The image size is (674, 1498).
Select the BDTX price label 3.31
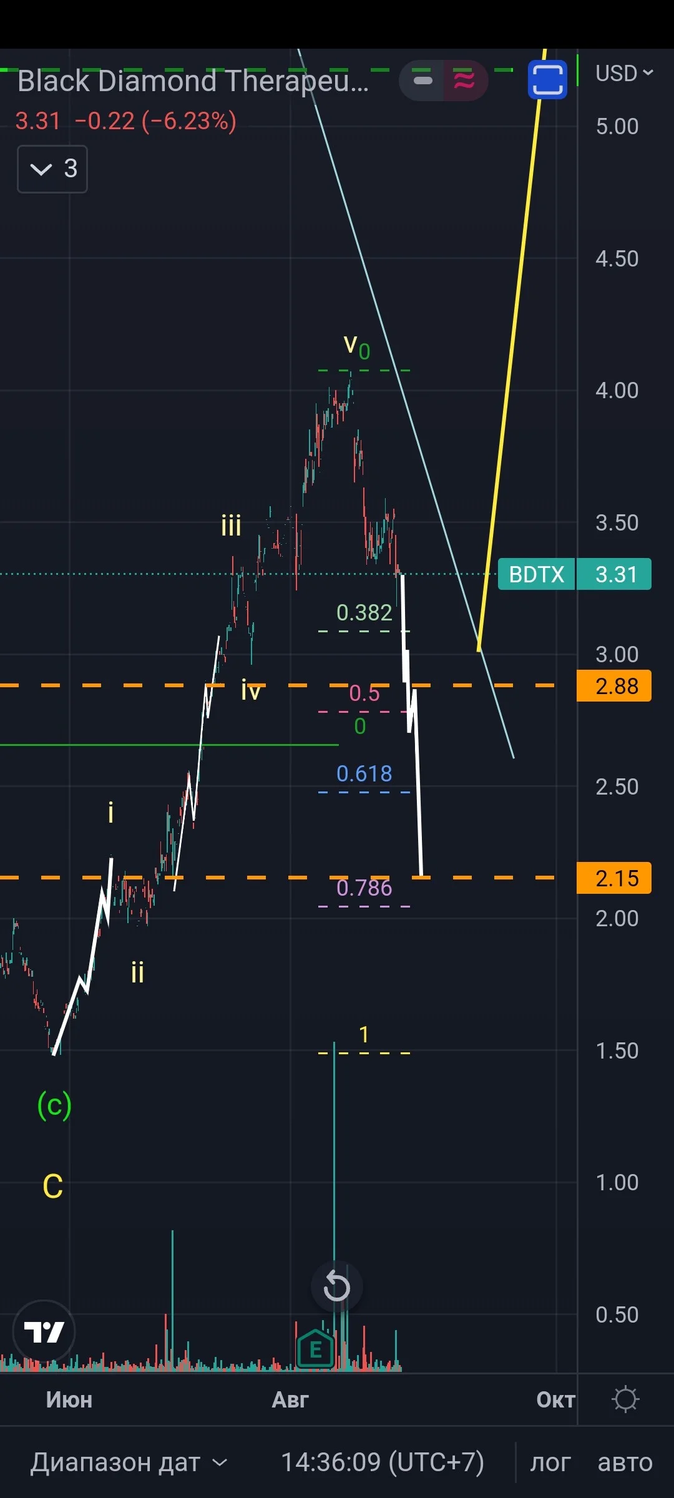(x=575, y=574)
